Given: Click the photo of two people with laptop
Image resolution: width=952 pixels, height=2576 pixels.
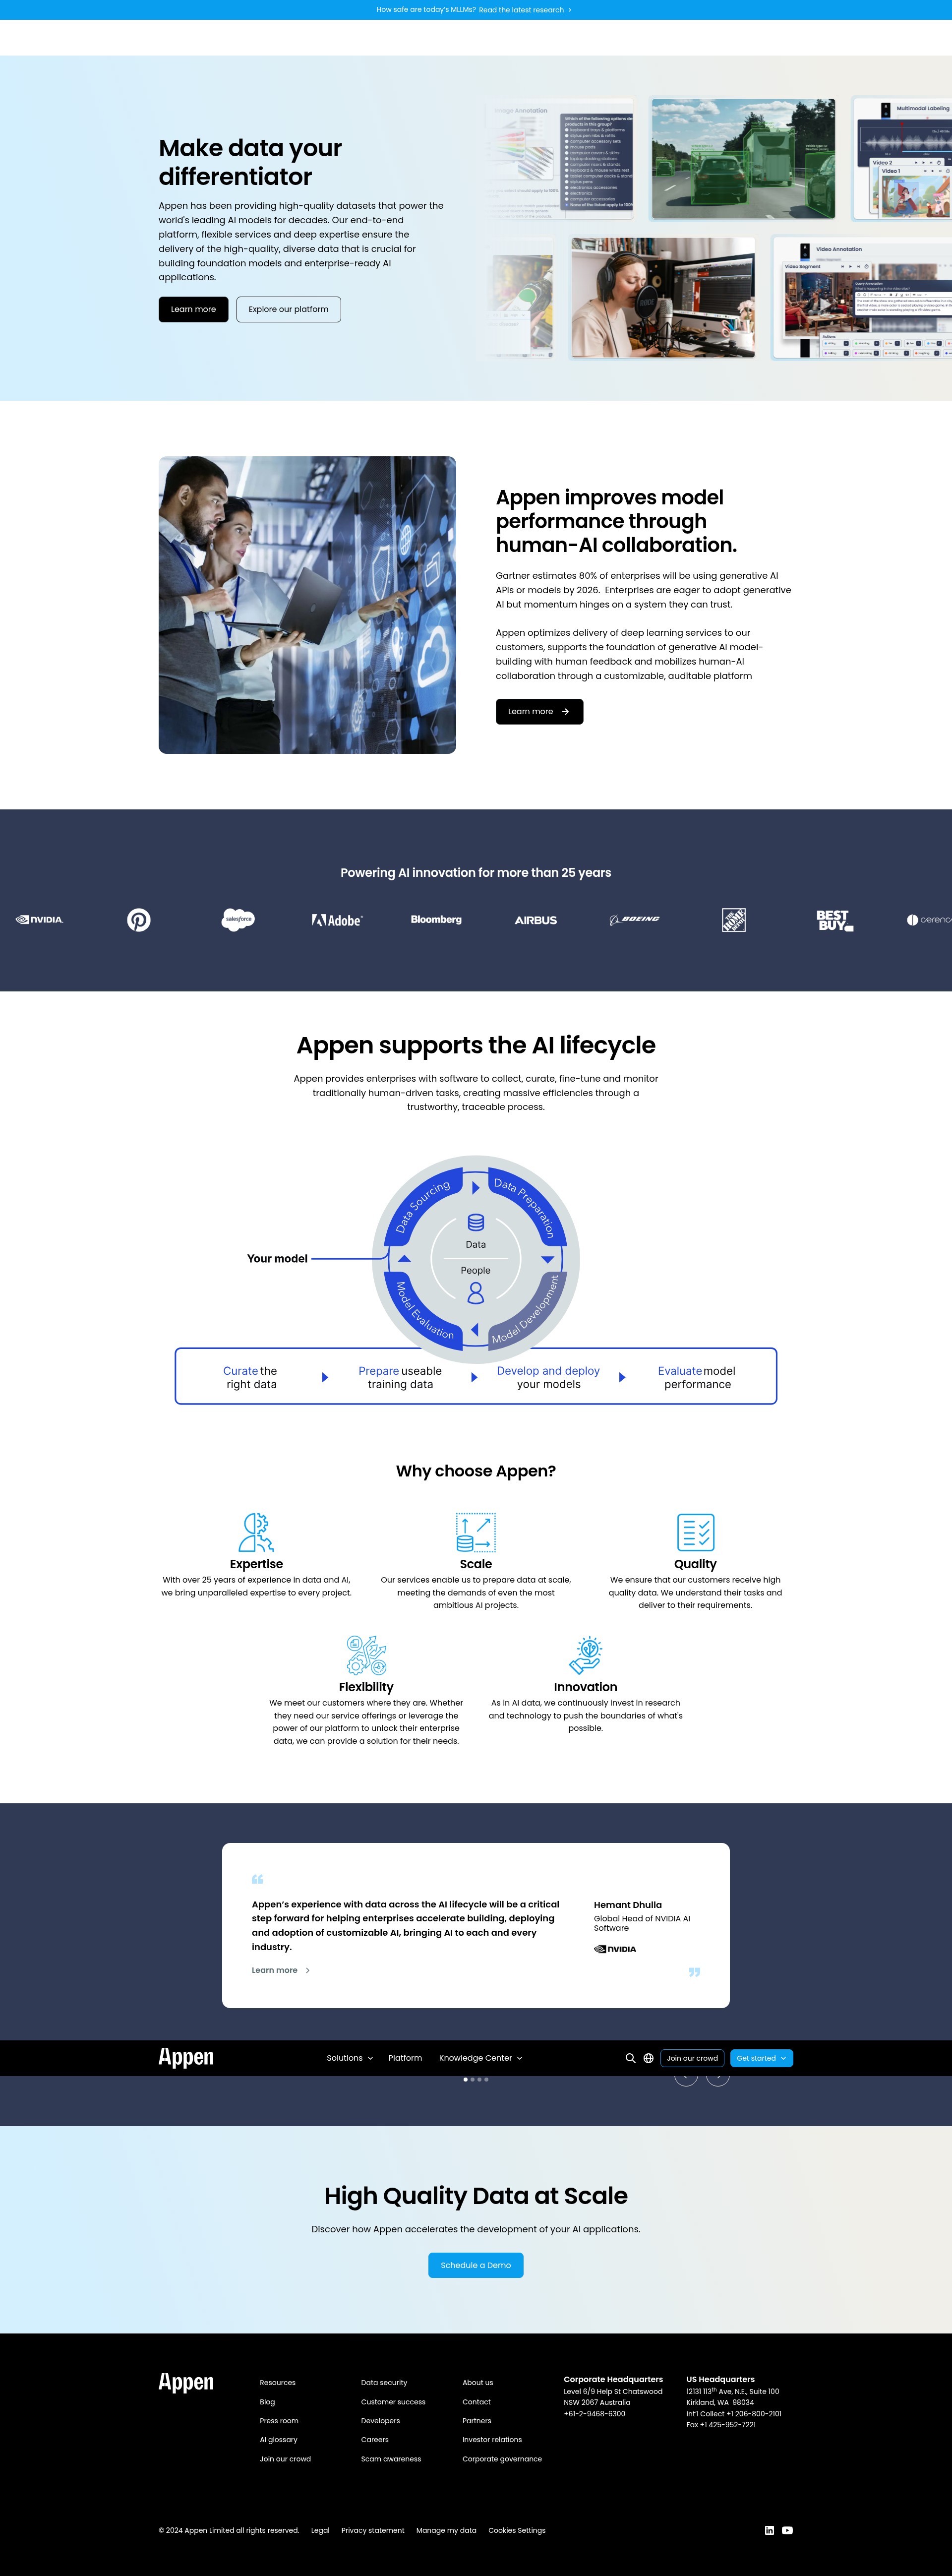Looking at the screenshot, I should (x=307, y=605).
